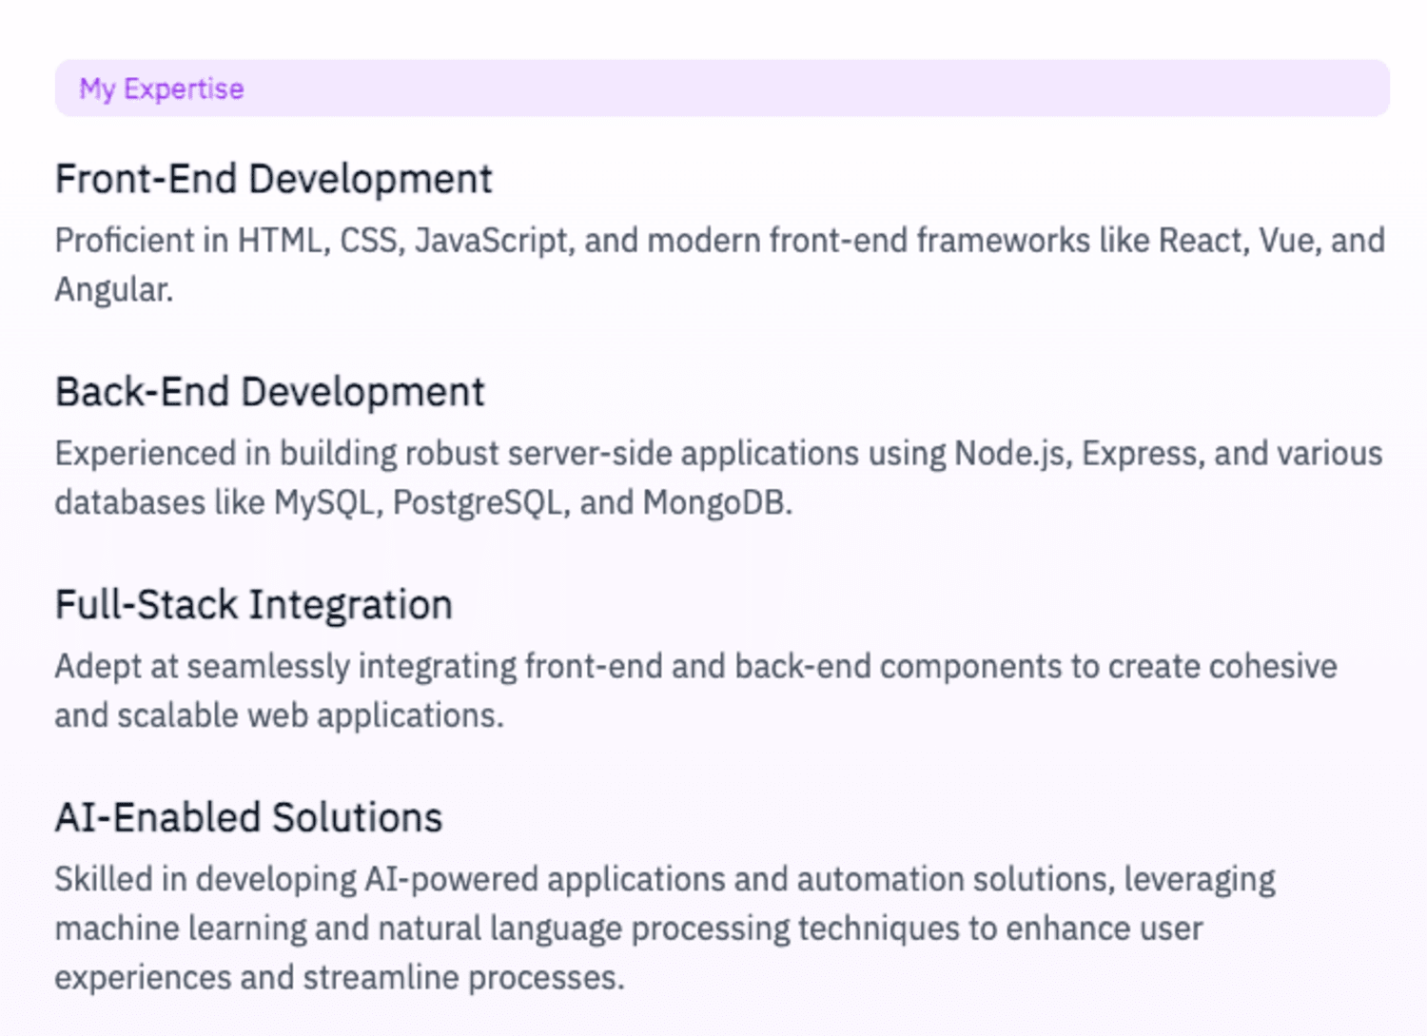Screen dimensions: 1427x1036
Task: Click the paragraph starting 'Experienced in building robust'
Action: pos(718,478)
